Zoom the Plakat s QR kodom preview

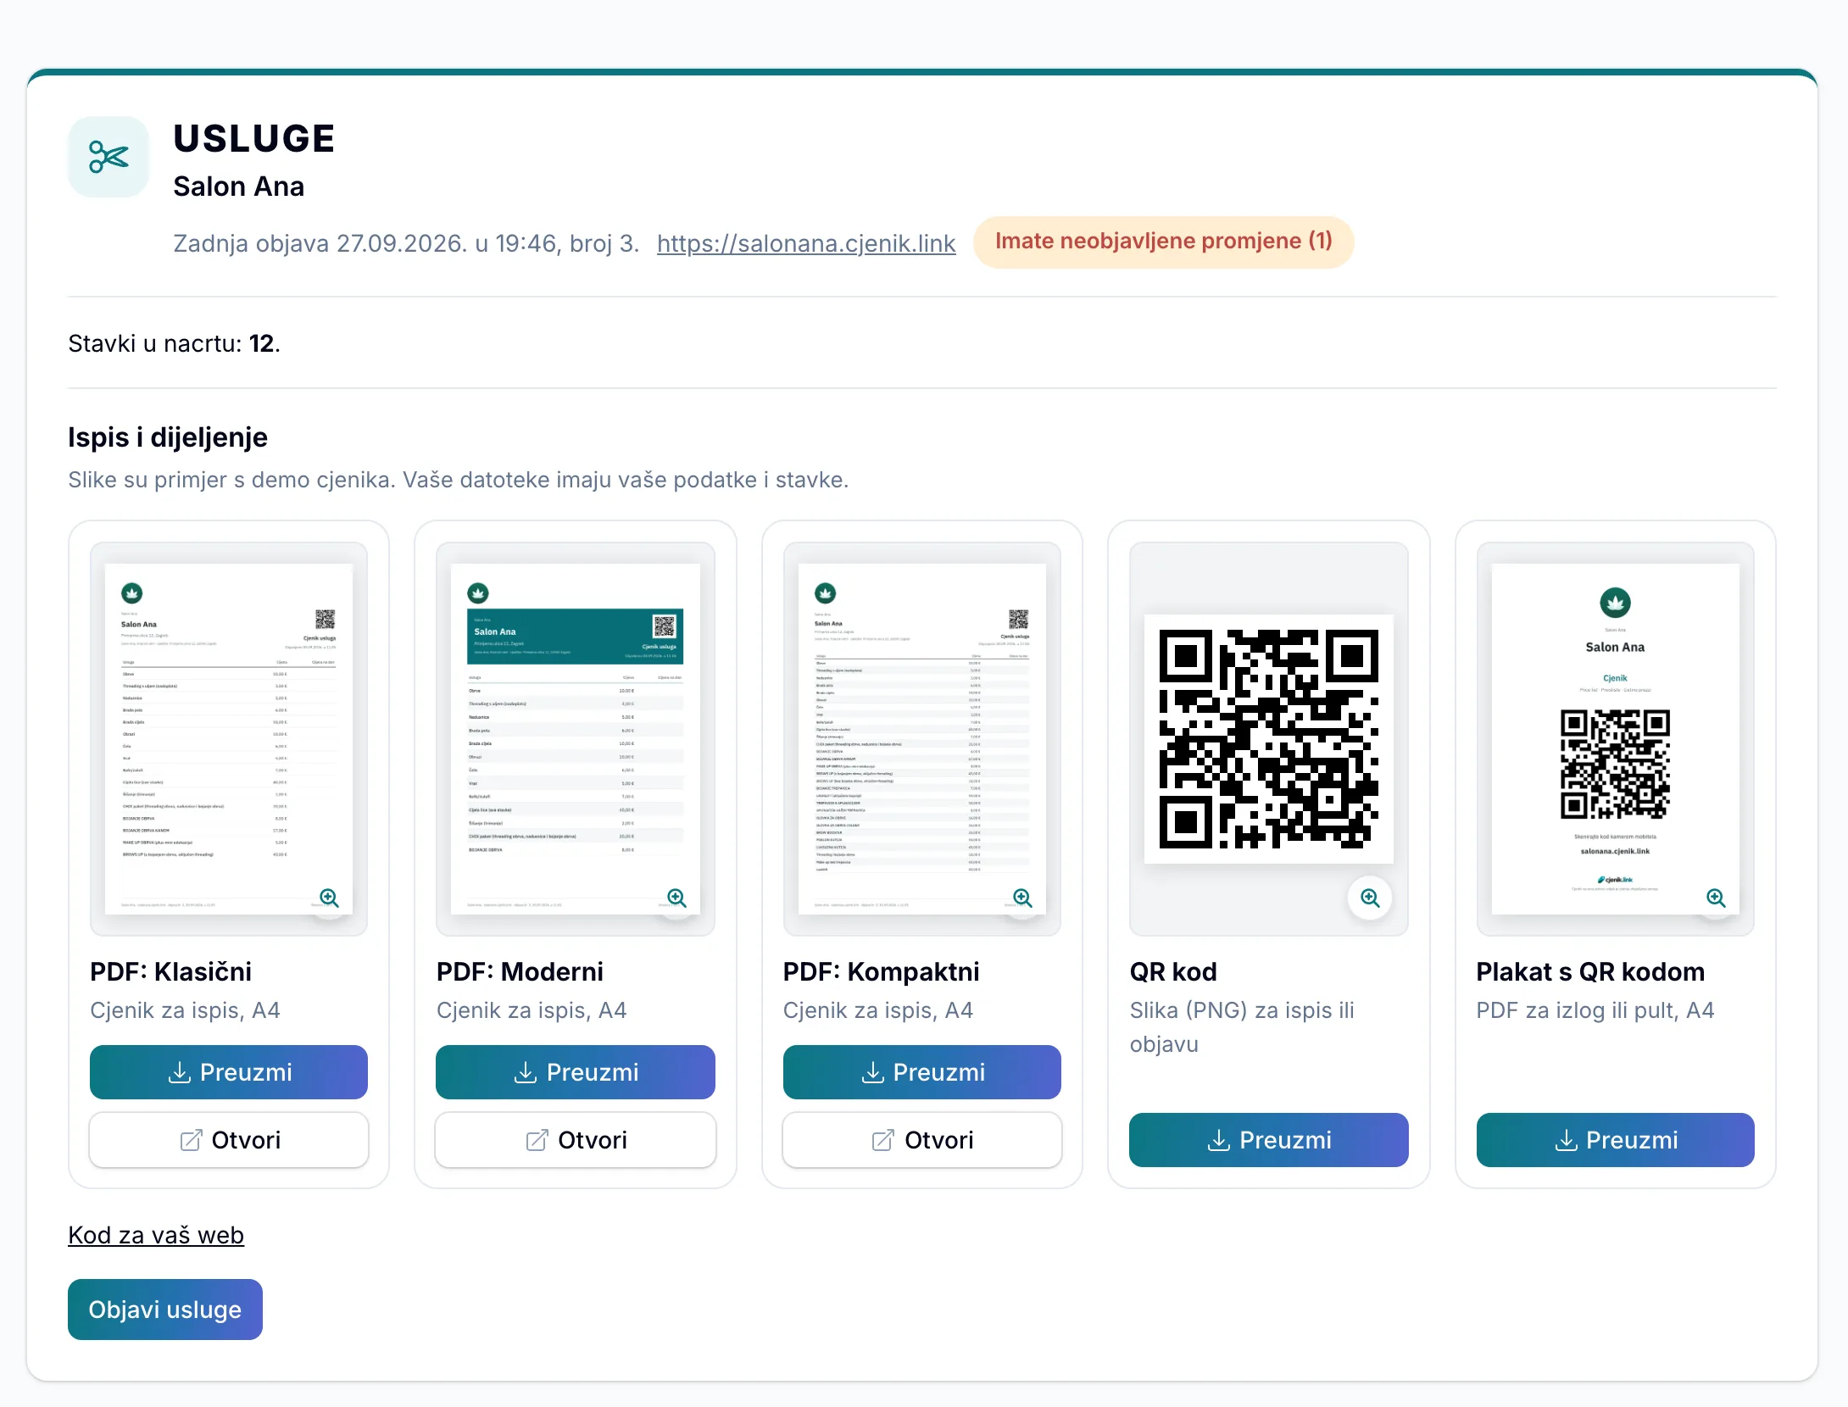1716,898
